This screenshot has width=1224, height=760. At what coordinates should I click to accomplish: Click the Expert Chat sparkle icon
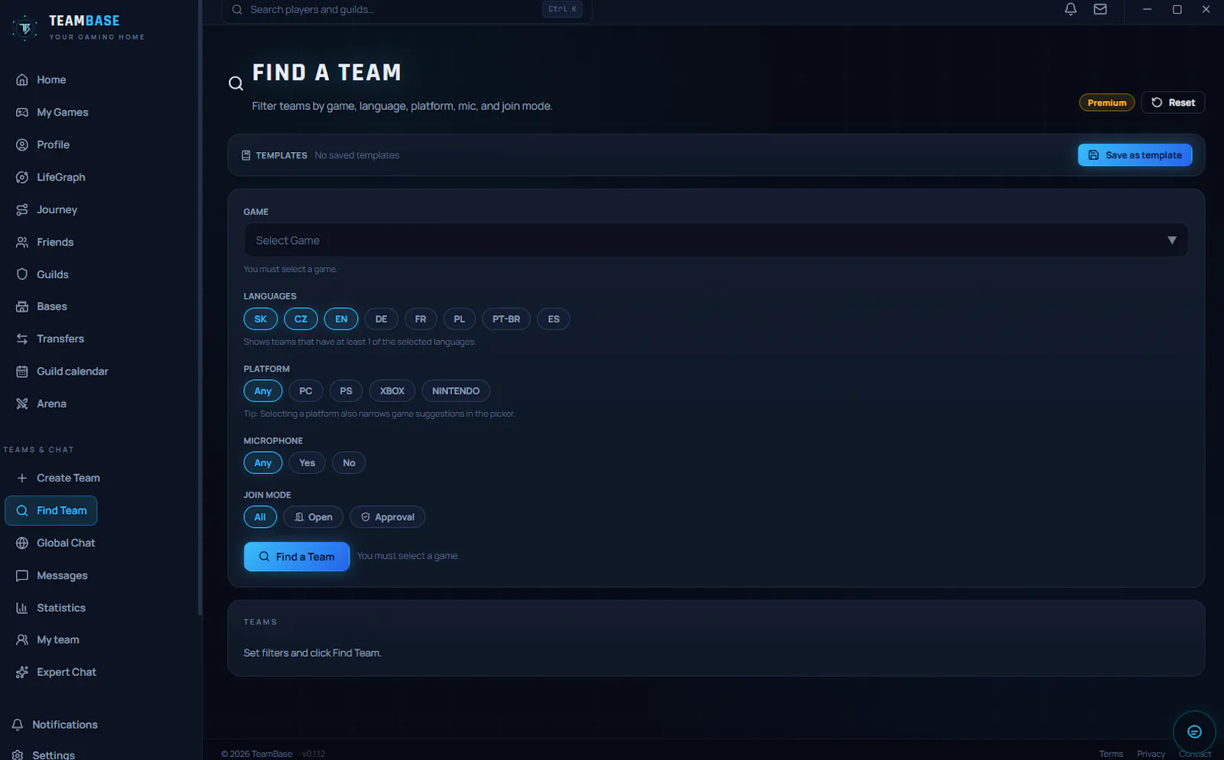click(22, 672)
